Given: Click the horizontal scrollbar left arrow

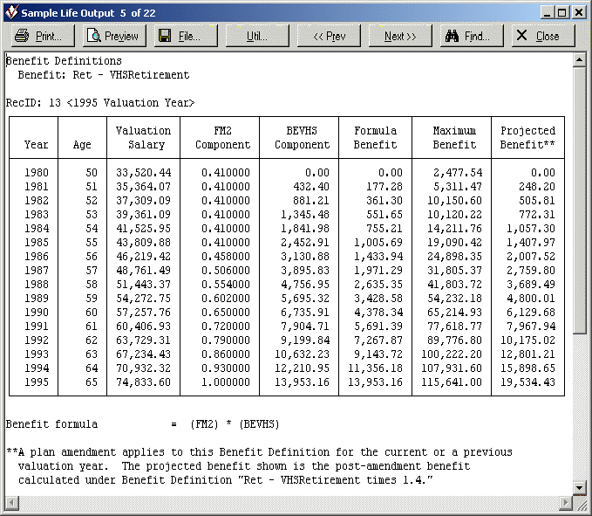Looking at the screenshot, I should [12, 502].
